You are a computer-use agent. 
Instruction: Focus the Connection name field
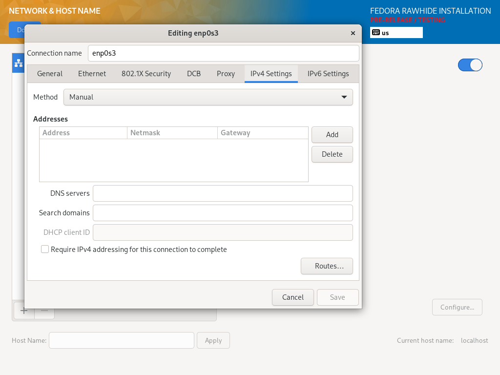tap(224, 53)
